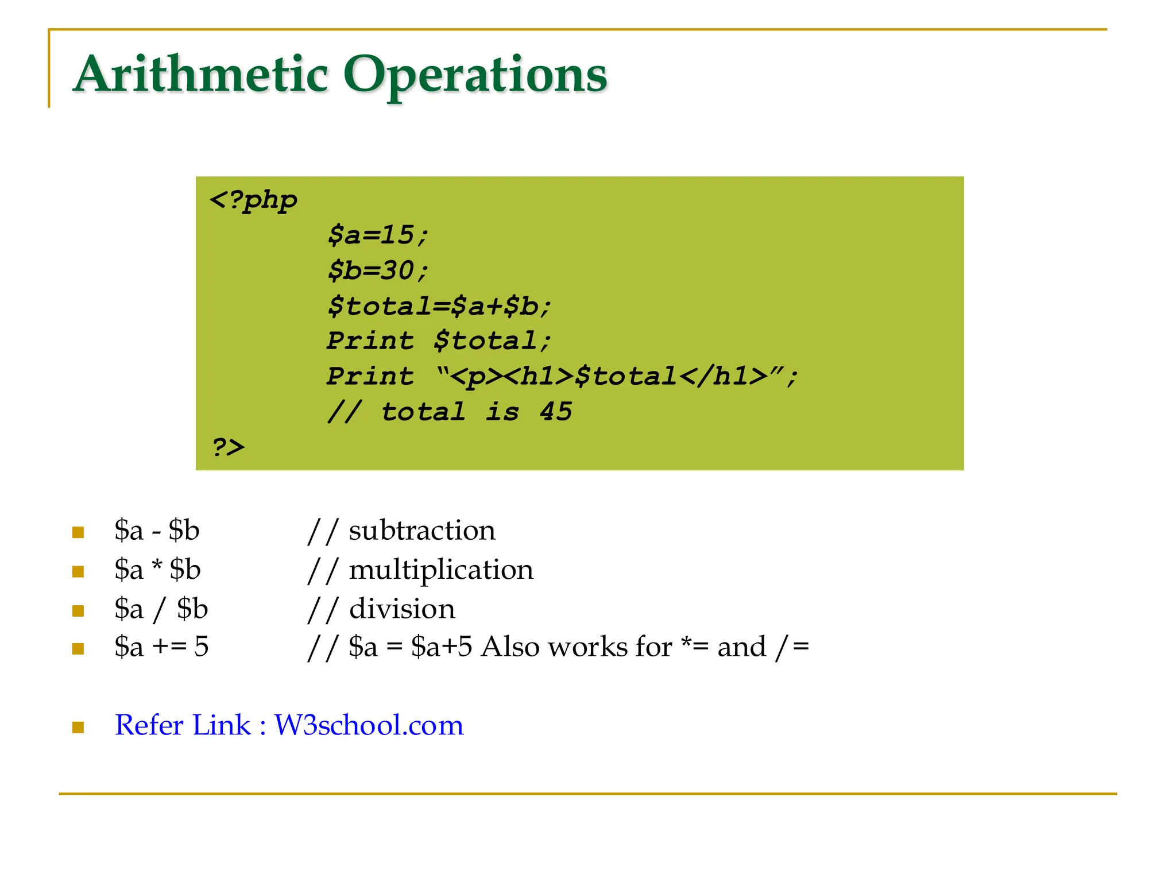Screen dimensions: 1176x882
Task: Click the Print <p><h1>$total</h1> statement
Action: click(562, 377)
